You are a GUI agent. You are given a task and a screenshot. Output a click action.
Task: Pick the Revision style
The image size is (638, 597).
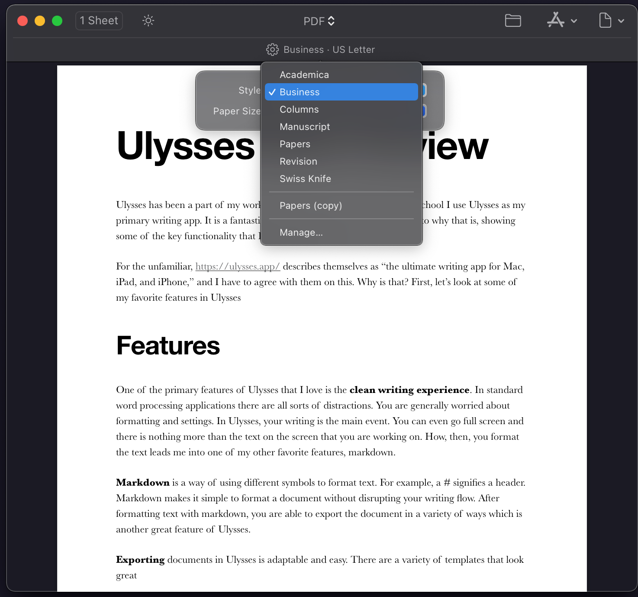coord(298,161)
